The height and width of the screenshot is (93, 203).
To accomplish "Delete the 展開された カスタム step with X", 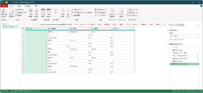I will point(171,64).
